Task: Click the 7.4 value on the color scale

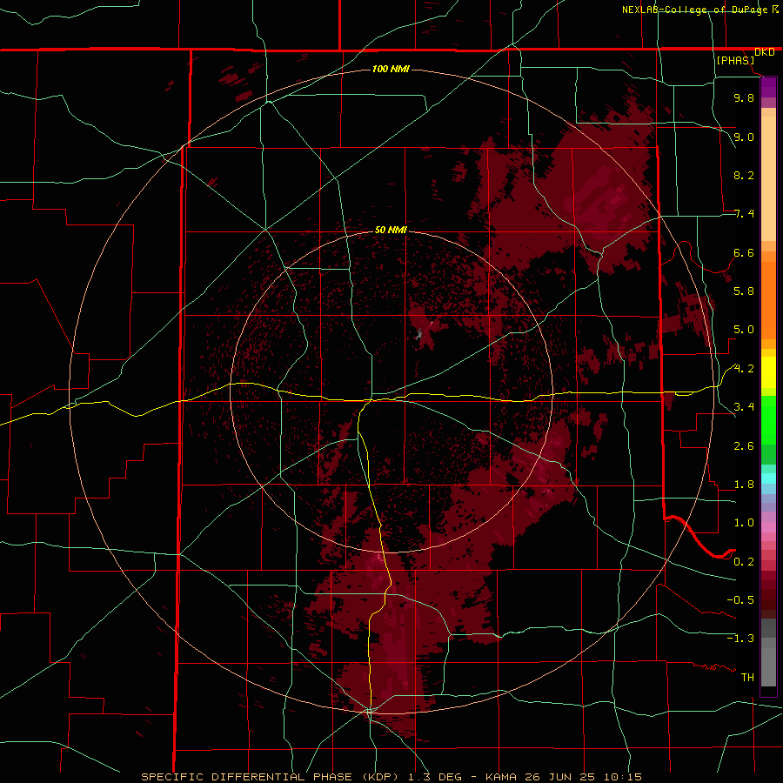Action: pyautogui.click(x=744, y=214)
